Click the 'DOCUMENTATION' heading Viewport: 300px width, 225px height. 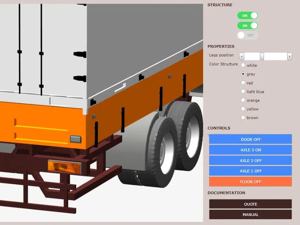click(226, 193)
